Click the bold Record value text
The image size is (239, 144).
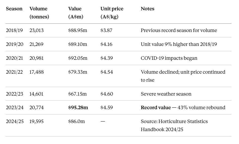tap(156, 108)
